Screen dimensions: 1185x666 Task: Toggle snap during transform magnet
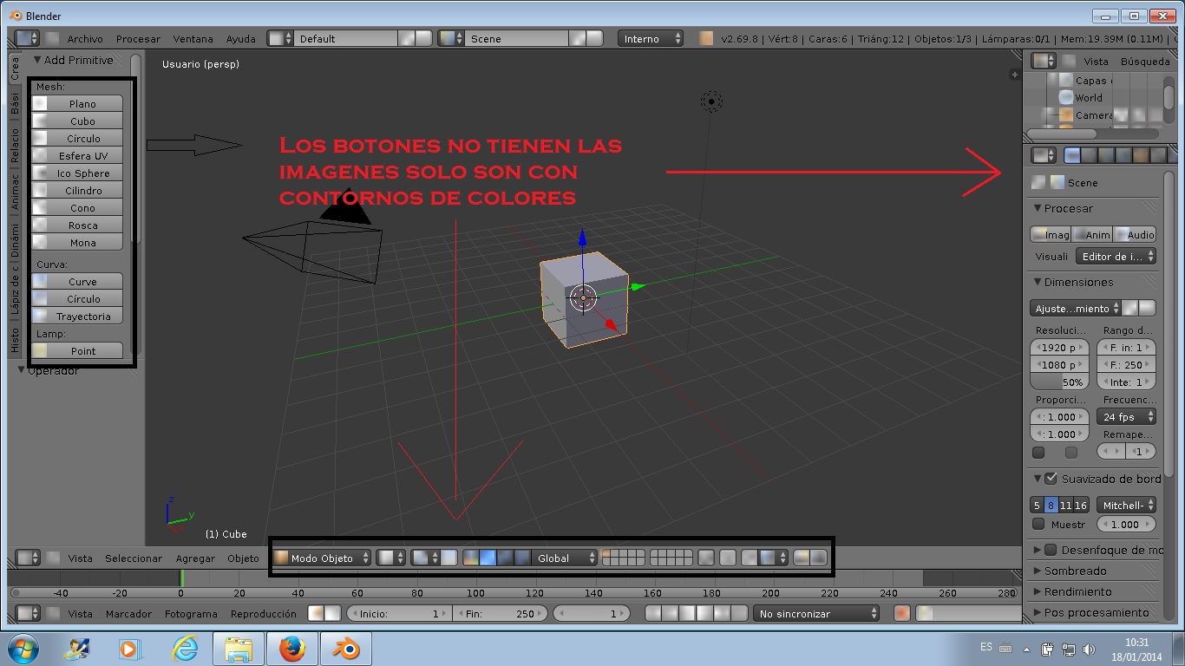coord(750,558)
